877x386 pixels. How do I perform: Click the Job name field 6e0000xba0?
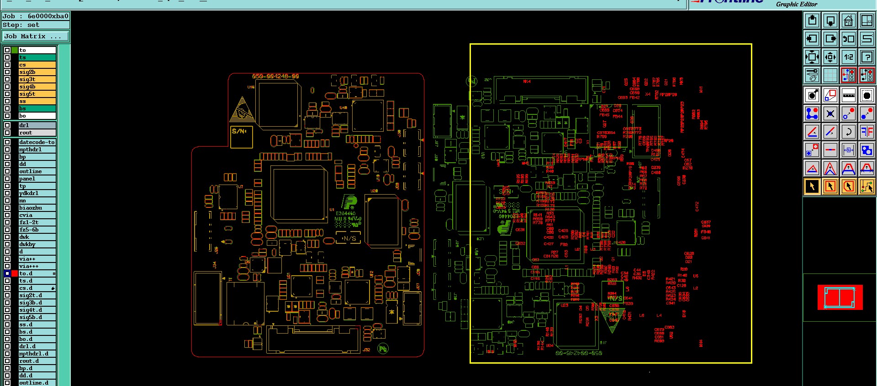[36, 16]
